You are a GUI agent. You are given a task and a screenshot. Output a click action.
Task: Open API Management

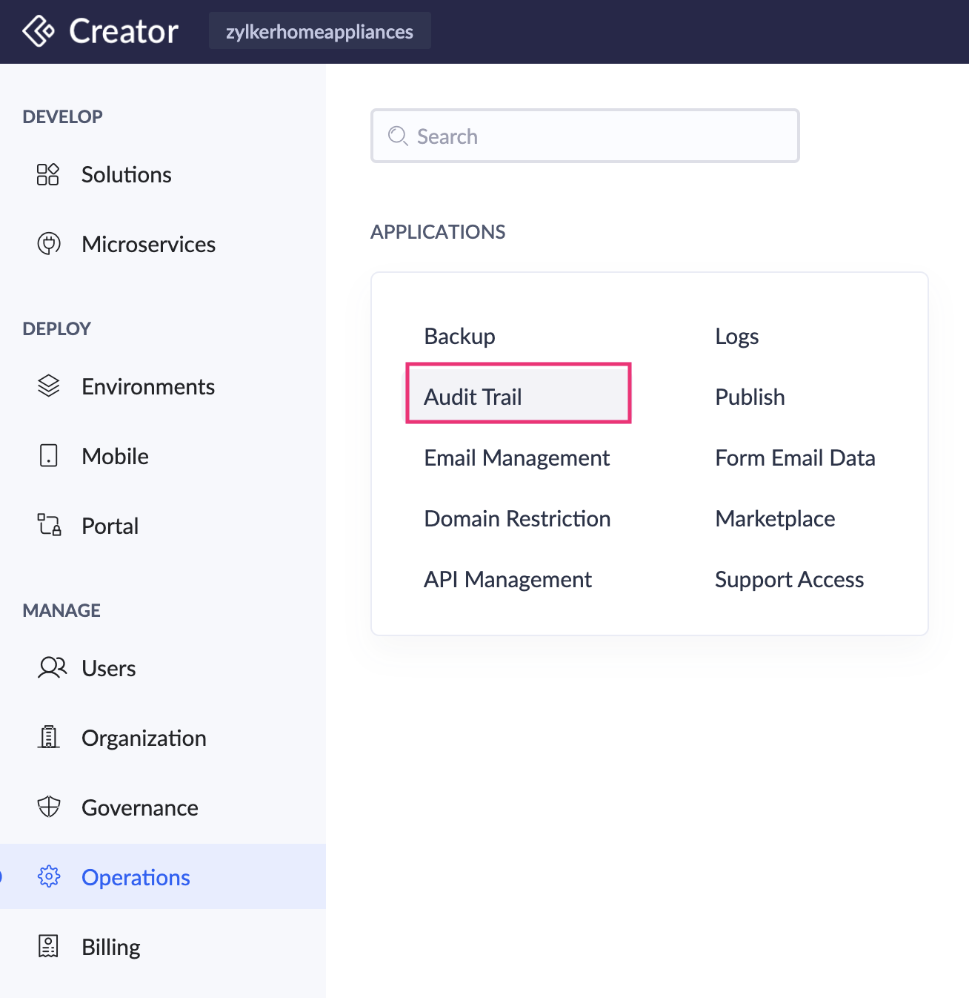pyautogui.click(x=507, y=580)
